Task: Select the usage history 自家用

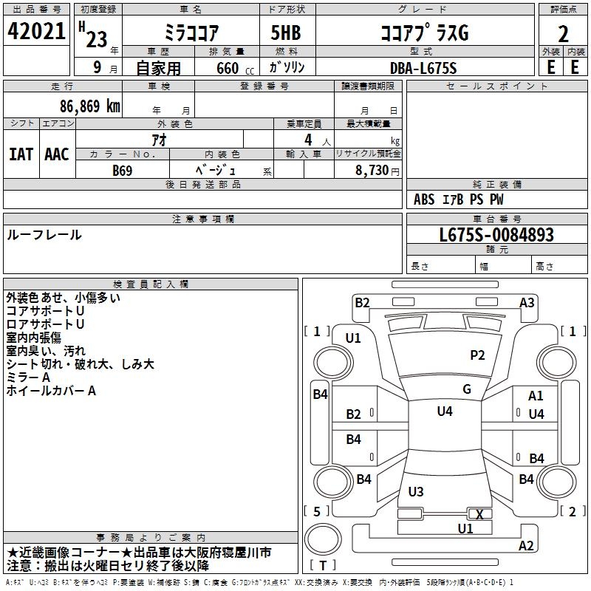Action: click(158, 68)
